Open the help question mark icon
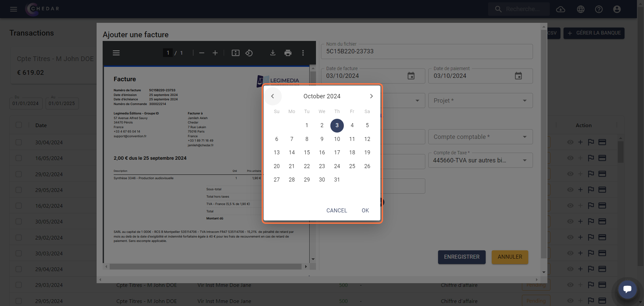 [599, 9]
